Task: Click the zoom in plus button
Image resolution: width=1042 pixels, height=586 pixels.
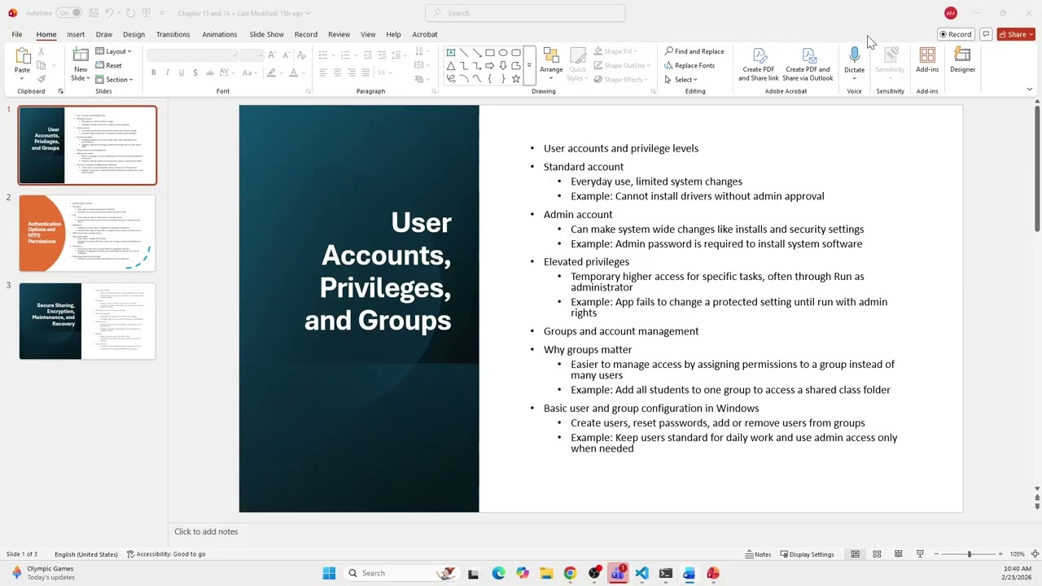Action: (1001, 554)
